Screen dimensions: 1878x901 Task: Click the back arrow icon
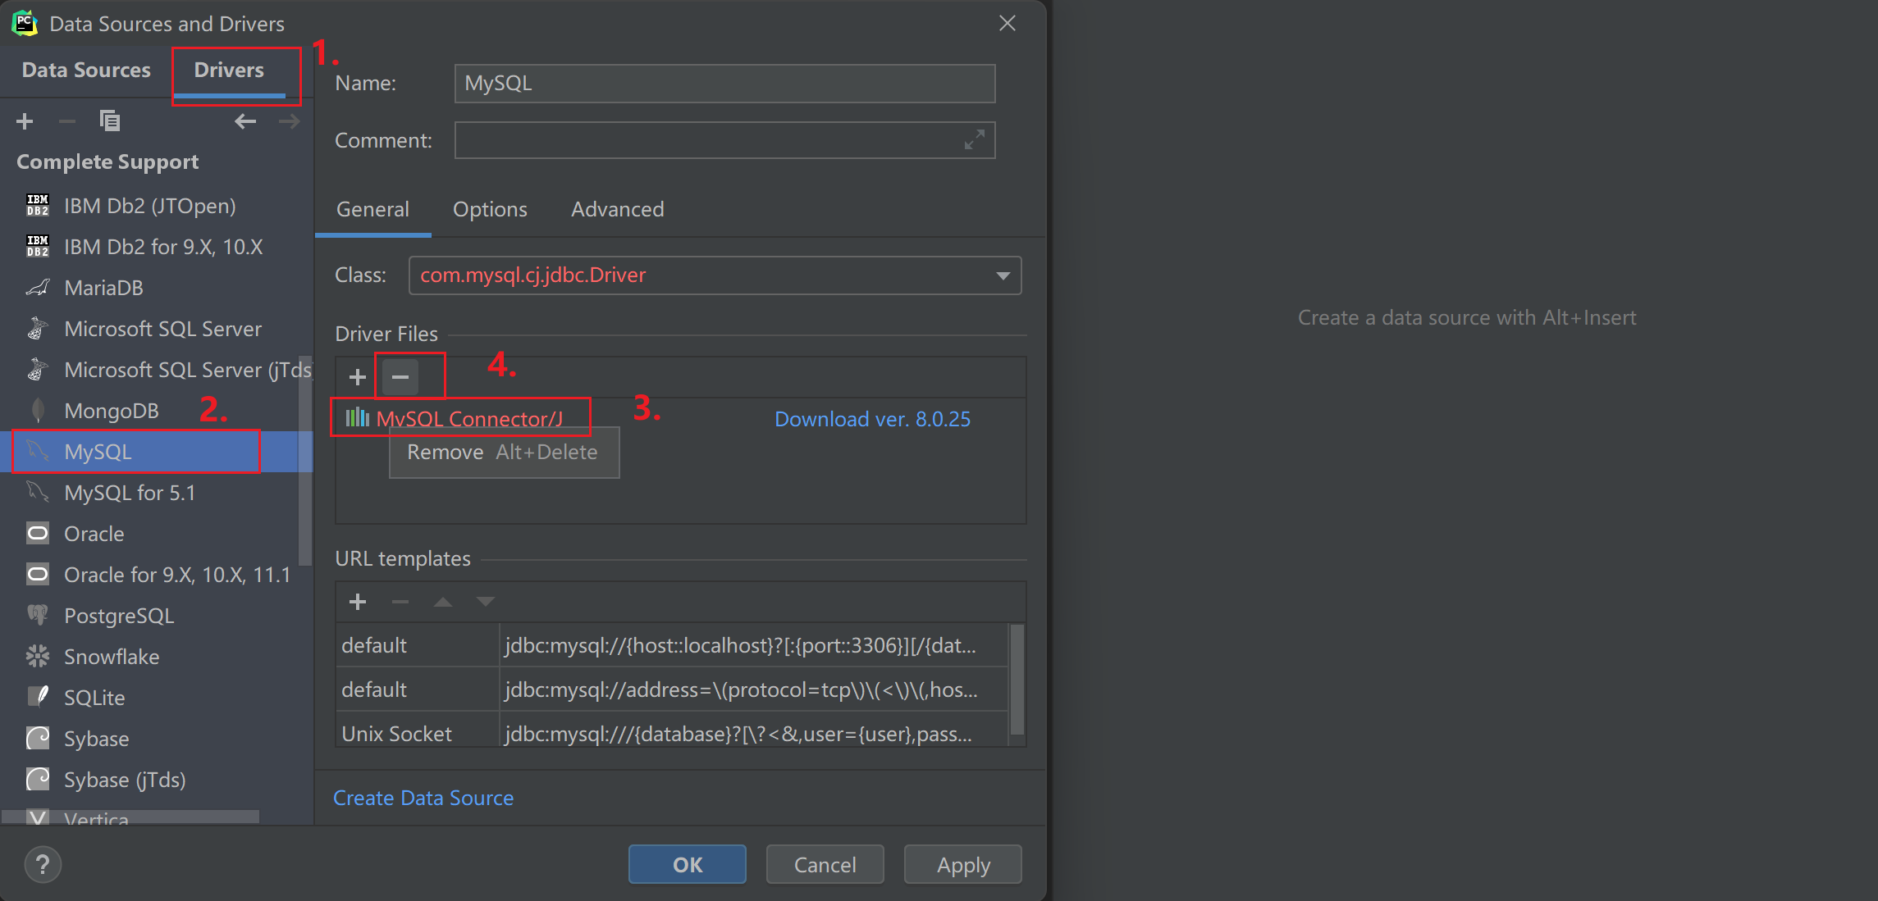(x=245, y=121)
